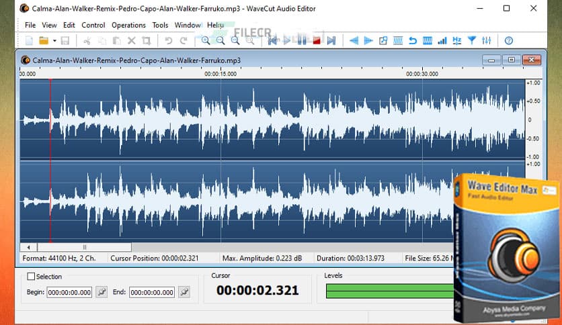The image size is (562, 325).
Task: Click the upper left channel waveform
Action: 272,120
